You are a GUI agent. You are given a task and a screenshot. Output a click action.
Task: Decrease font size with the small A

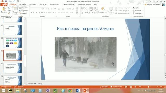[x=52, y=9]
